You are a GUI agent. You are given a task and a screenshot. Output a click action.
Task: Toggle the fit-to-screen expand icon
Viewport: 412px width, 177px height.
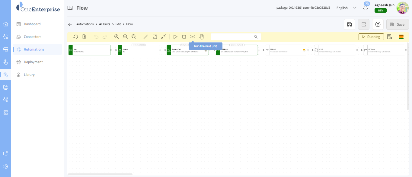(155, 37)
